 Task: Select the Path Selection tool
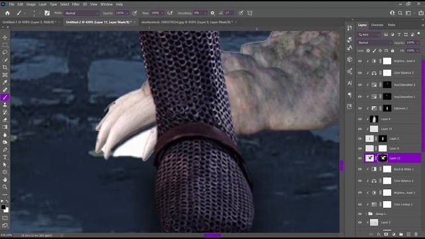pos(5,165)
